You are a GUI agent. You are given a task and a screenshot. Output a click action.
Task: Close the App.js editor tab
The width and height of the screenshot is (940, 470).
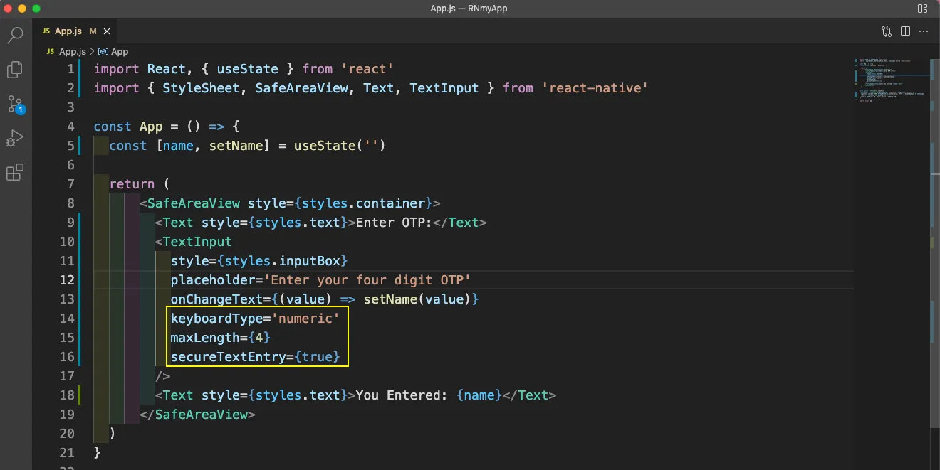coord(107,31)
